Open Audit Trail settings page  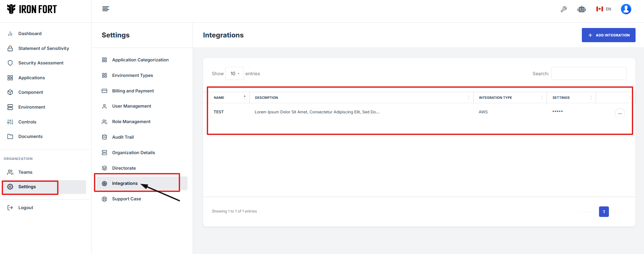click(x=123, y=137)
